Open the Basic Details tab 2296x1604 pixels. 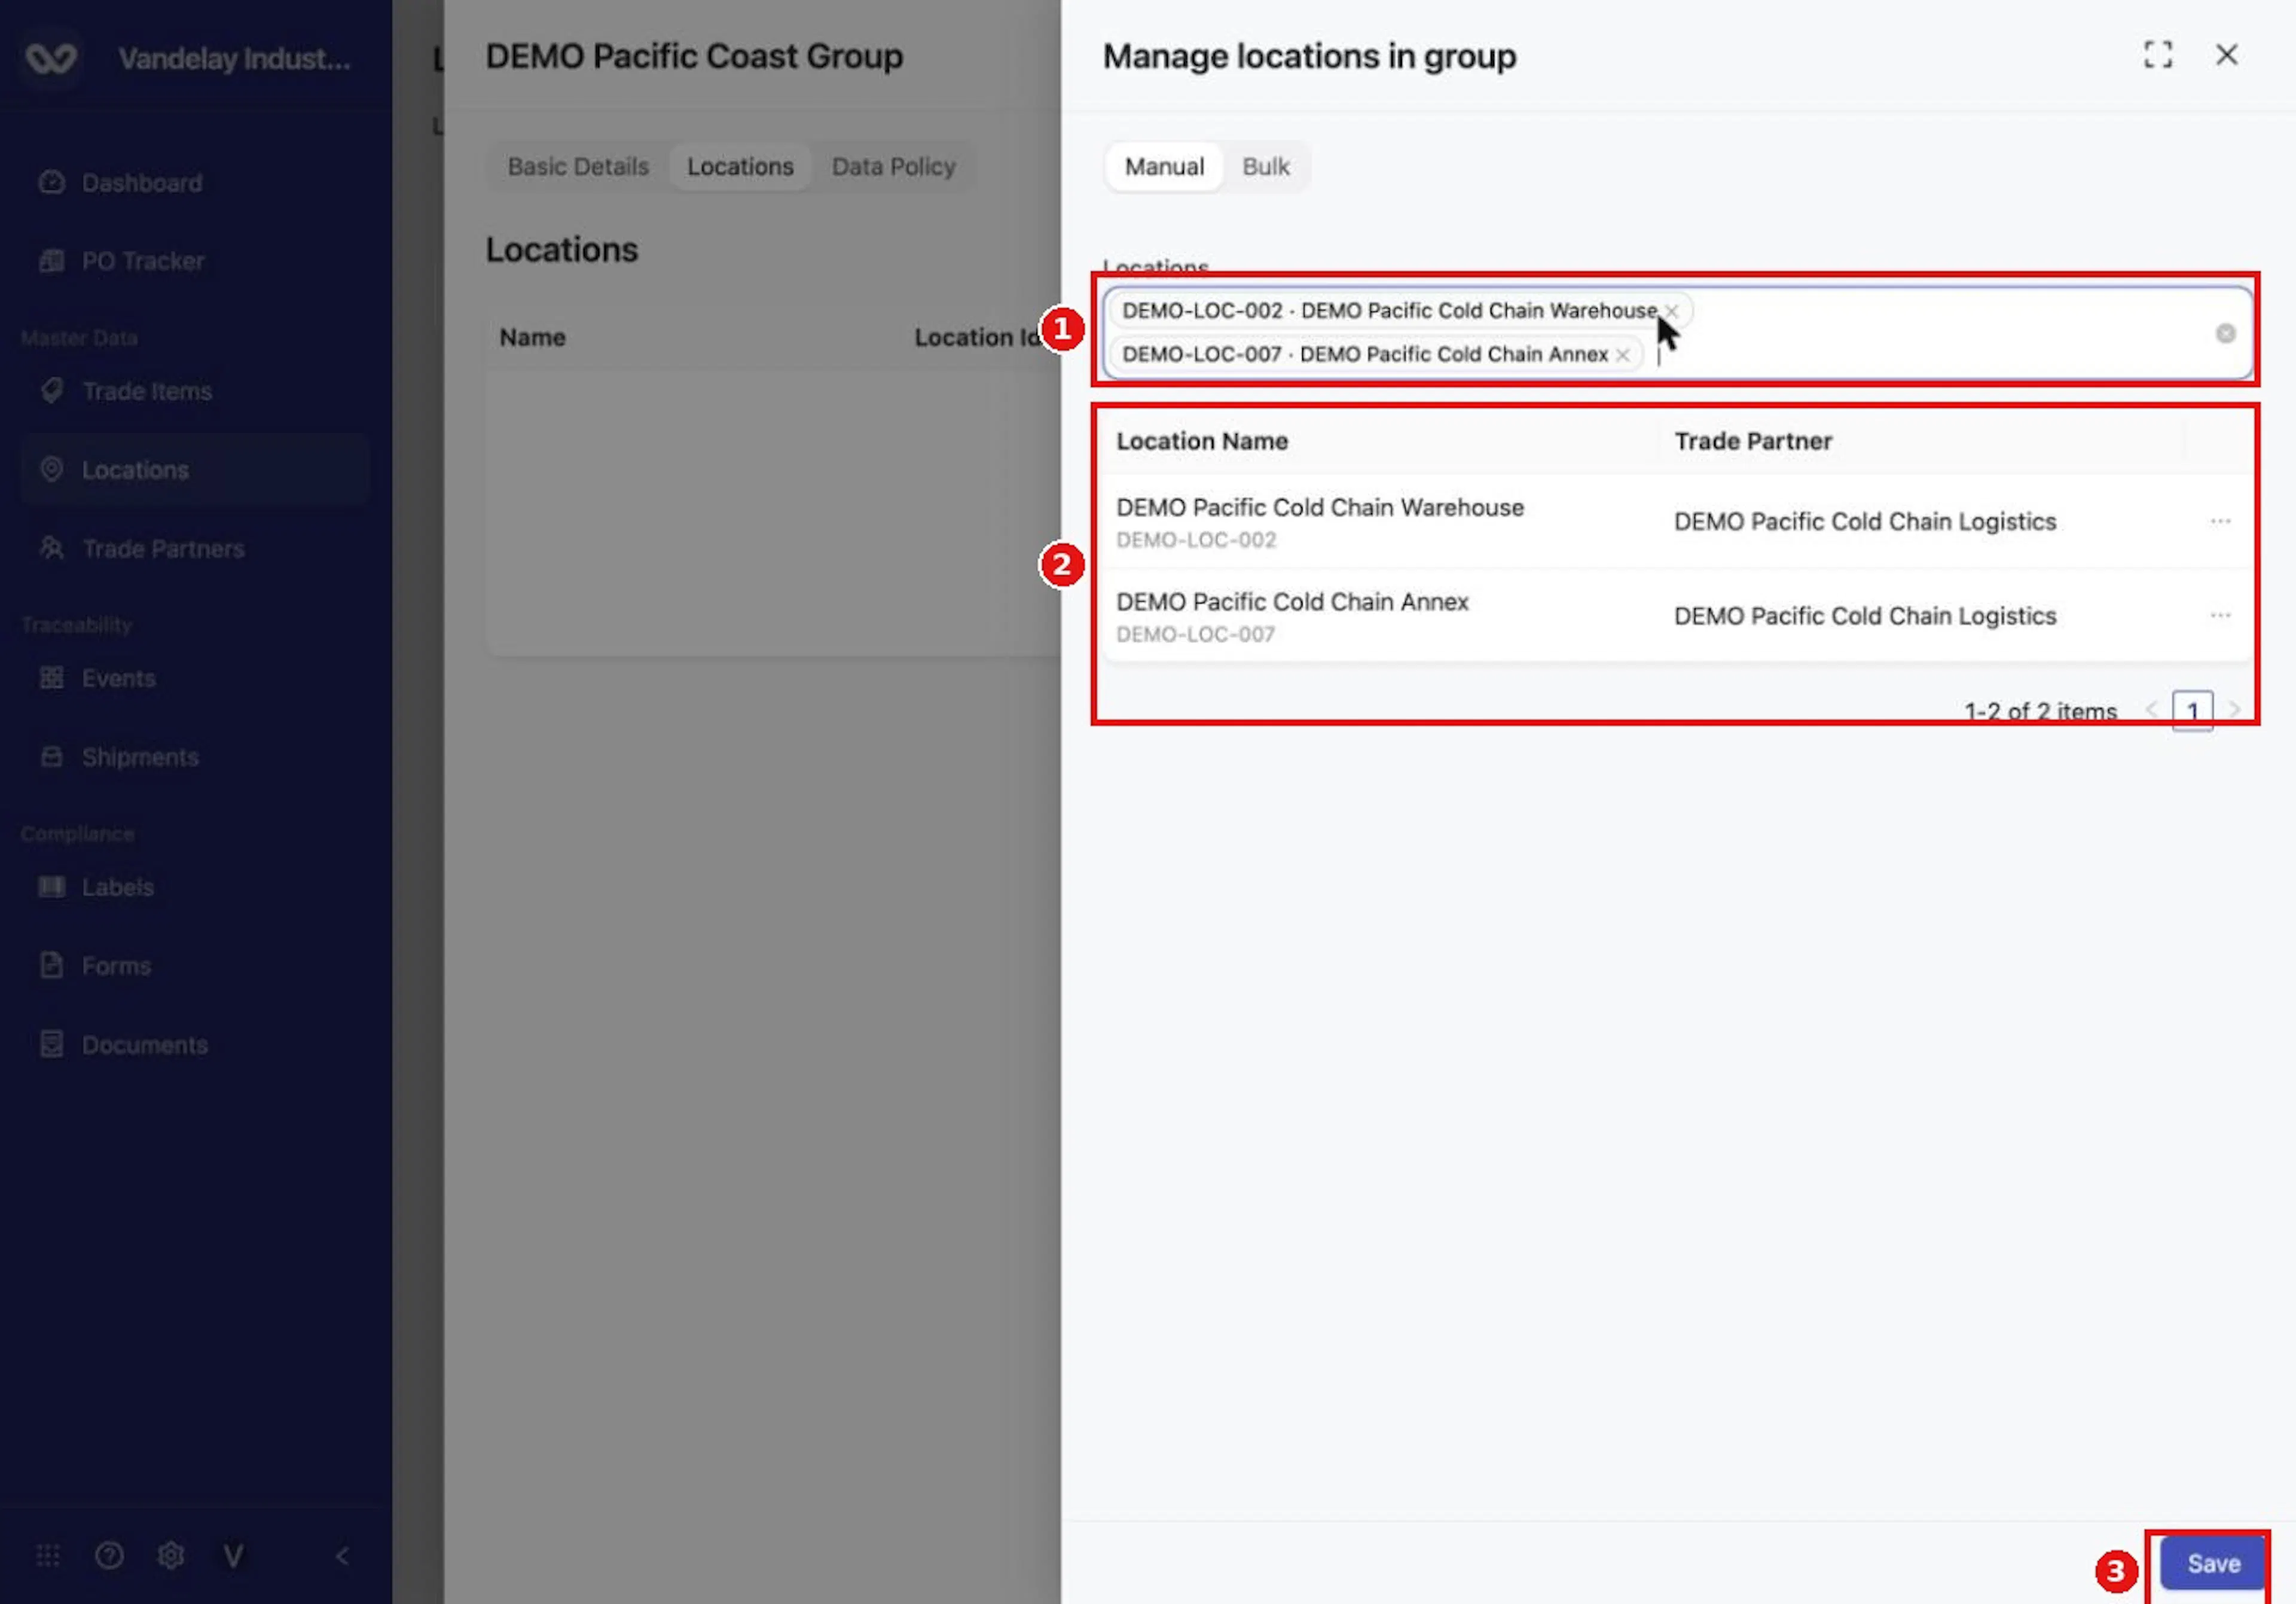[578, 167]
